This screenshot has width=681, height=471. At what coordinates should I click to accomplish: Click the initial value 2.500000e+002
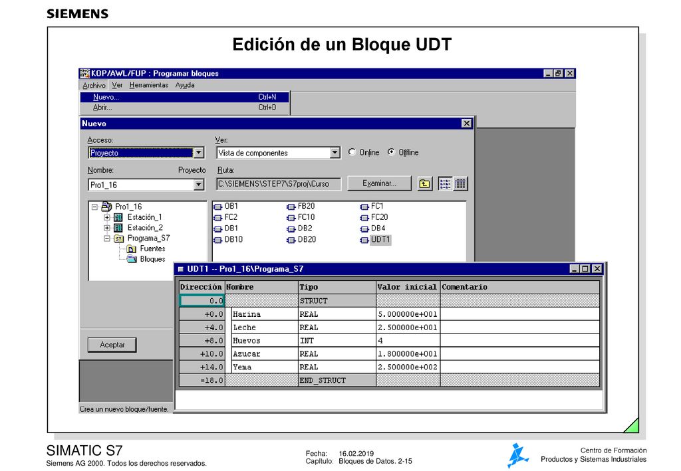coord(408,367)
